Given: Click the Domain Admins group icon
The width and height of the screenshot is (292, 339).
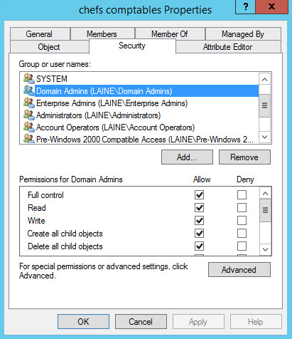Looking at the screenshot, I should point(29,90).
